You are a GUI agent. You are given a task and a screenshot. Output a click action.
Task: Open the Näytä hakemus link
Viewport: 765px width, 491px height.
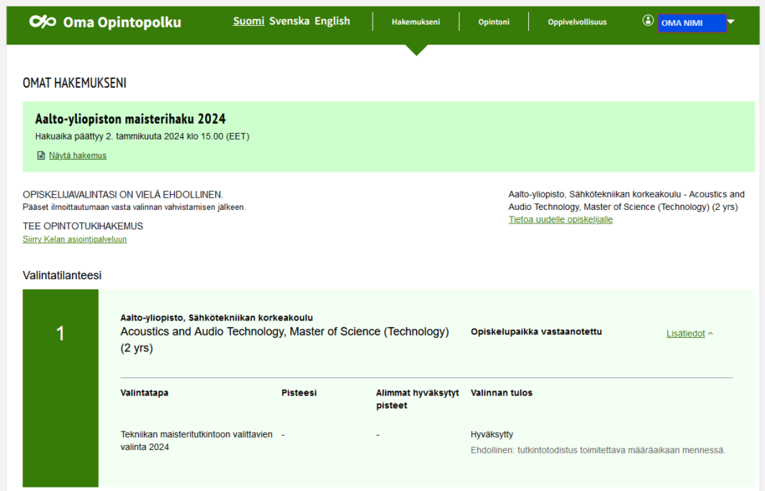click(x=78, y=156)
